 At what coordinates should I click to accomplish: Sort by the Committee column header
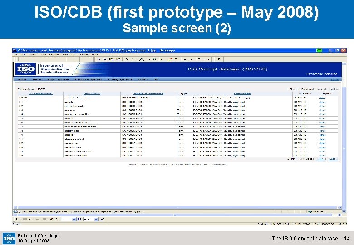point(242,93)
